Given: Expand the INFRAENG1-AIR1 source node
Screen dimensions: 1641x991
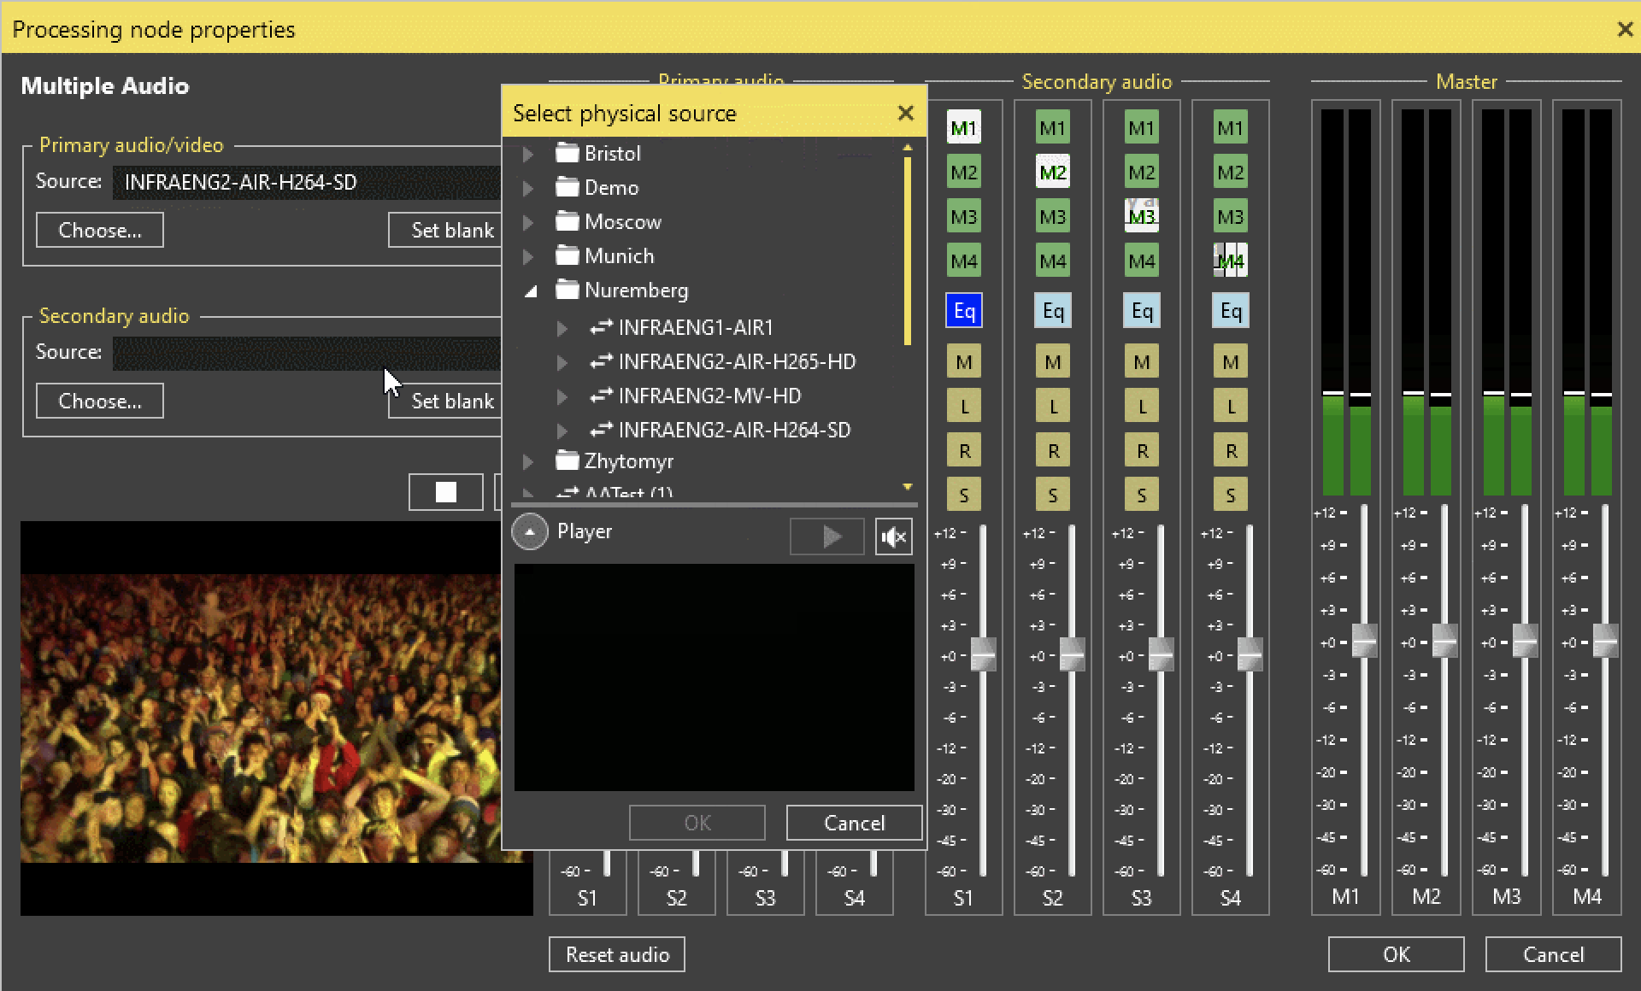Looking at the screenshot, I should 562,328.
